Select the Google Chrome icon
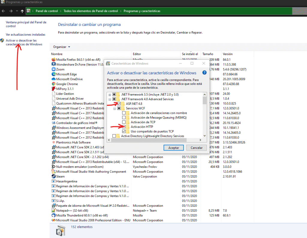 54,84
